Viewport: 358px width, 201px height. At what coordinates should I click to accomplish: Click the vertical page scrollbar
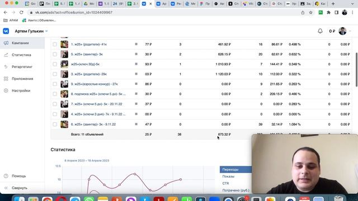pos(356,69)
